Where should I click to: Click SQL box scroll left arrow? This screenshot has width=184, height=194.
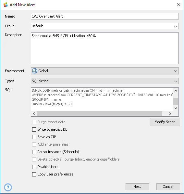point(34,113)
